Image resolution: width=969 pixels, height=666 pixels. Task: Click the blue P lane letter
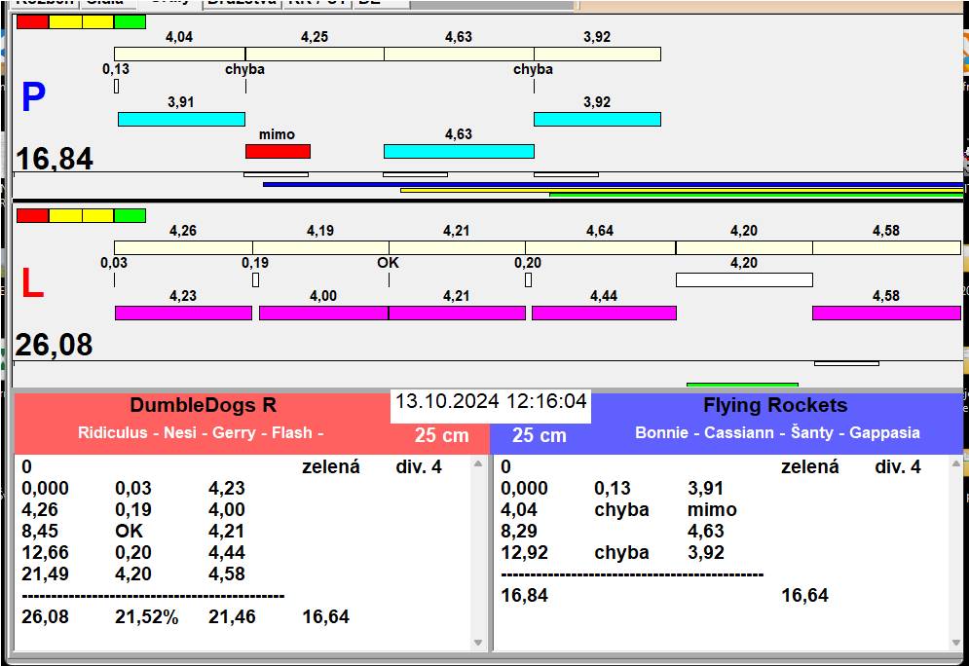[33, 97]
